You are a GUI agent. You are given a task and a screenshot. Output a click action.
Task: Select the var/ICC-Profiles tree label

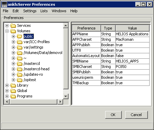[x=37, y=42]
